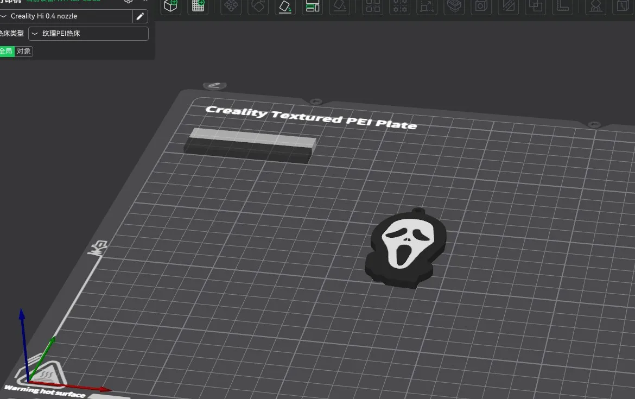Click the toolbar icon with green arrow
The width and height of the screenshot is (635, 399).
[285, 6]
